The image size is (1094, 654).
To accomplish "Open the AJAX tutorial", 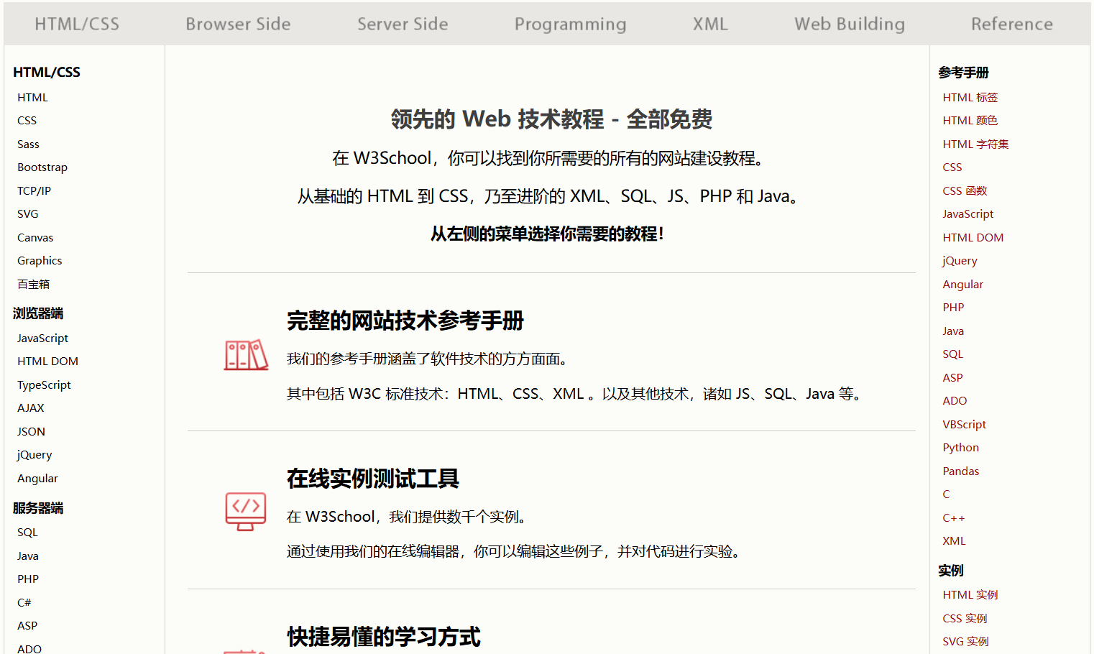I will point(30,407).
